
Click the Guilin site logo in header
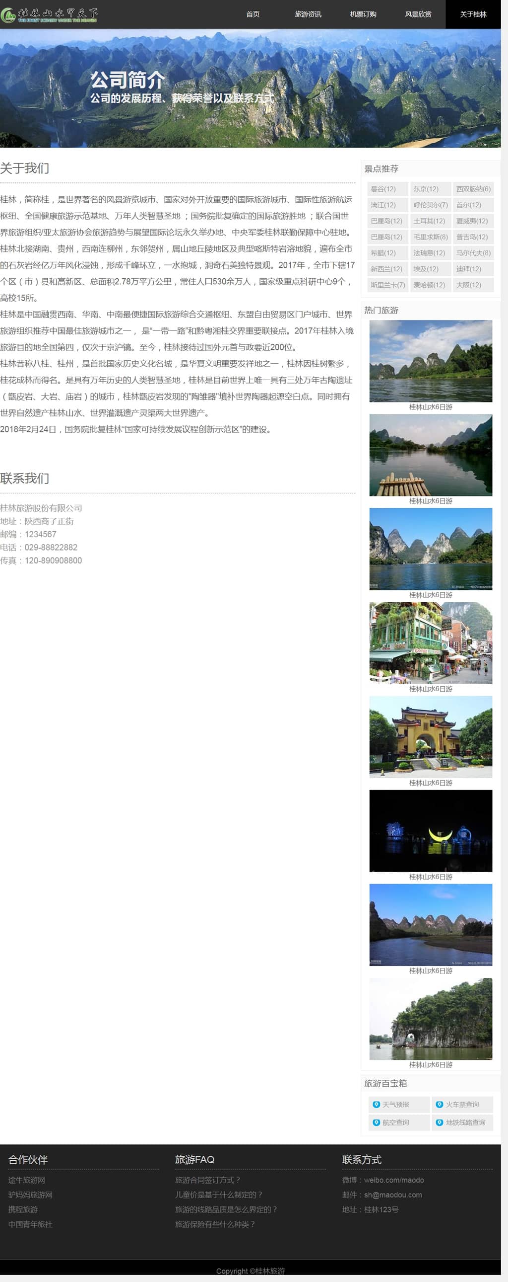tap(49, 14)
